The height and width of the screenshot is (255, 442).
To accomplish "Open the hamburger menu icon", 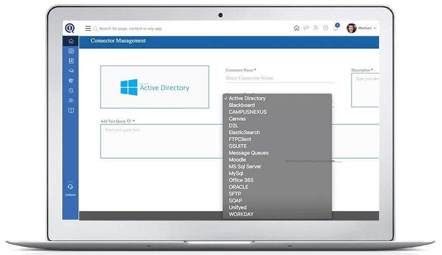I will point(88,28).
